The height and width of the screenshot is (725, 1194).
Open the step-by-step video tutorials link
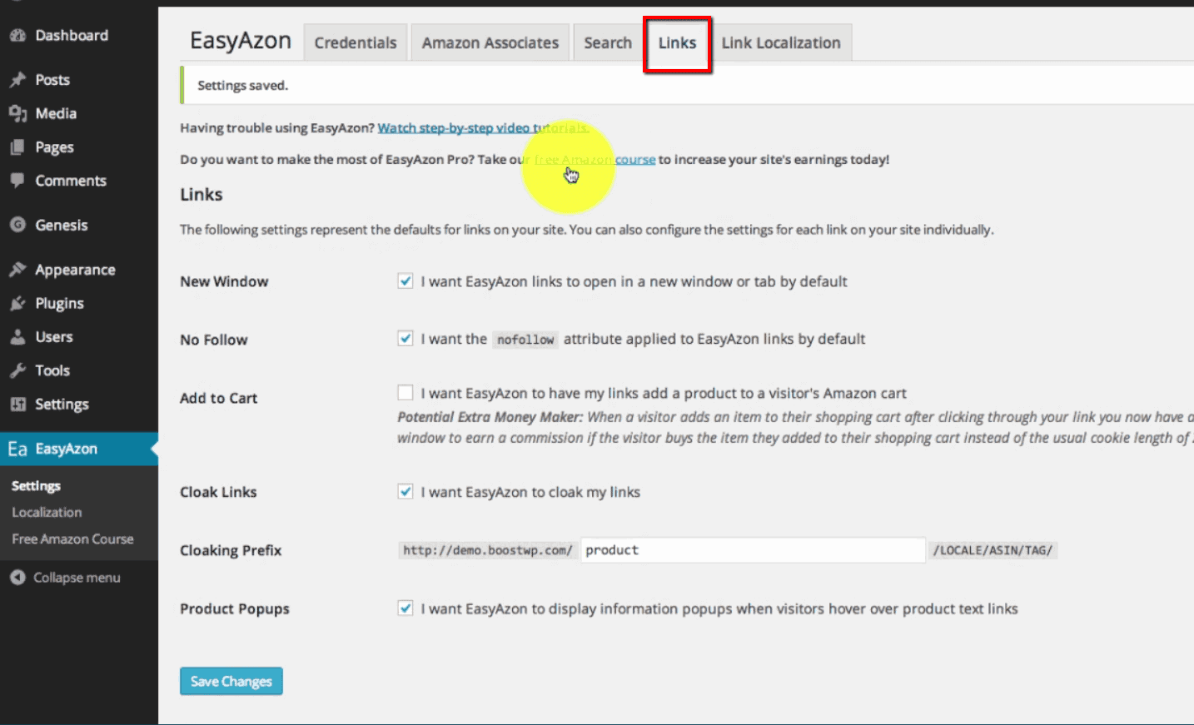pyautogui.click(x=484, y=128)
